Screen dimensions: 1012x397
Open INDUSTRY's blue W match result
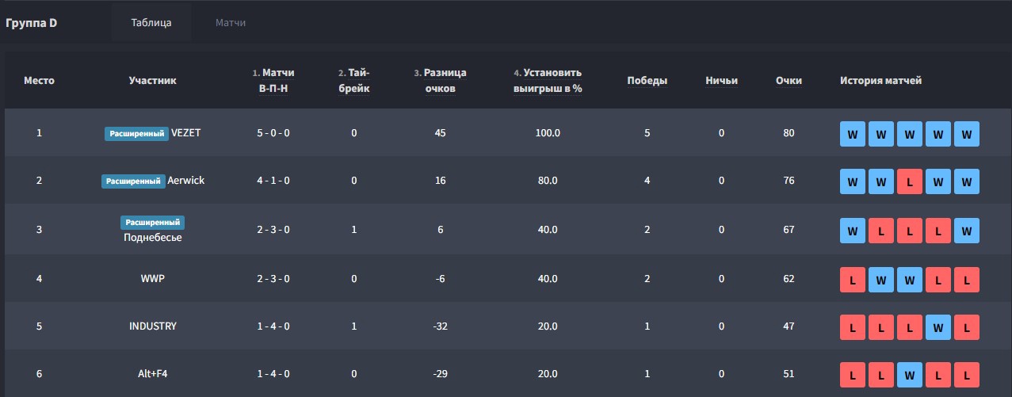[938, 327]
